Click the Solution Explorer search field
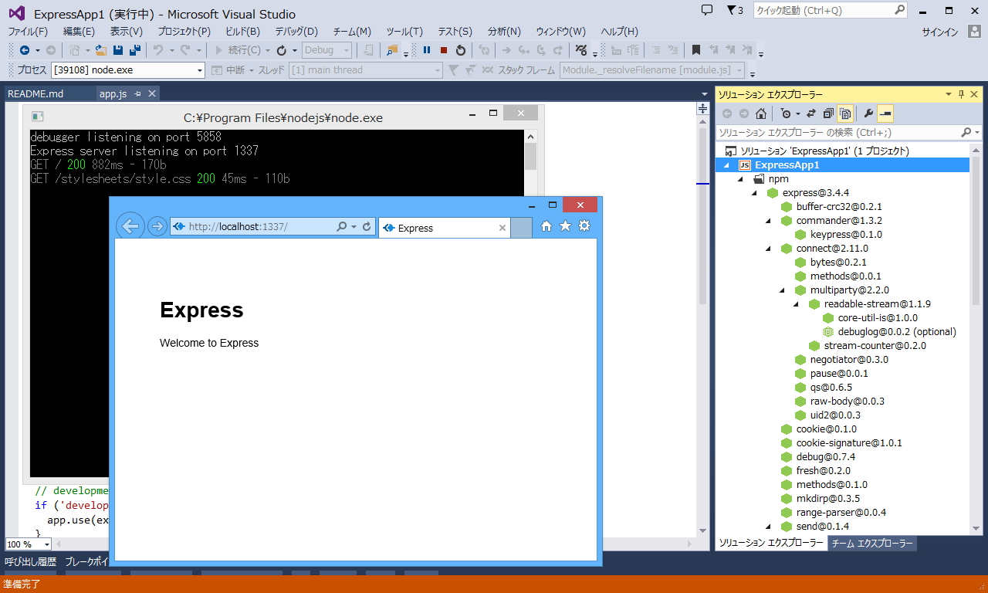The height and width of the screenshot is (593, 988). [848, 133]
